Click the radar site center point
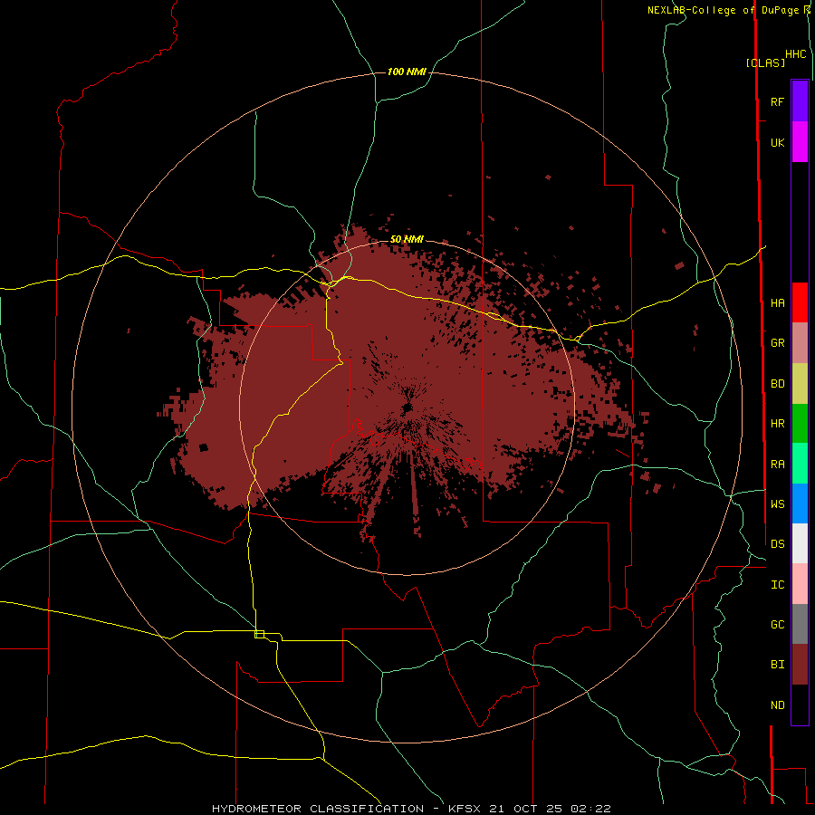Viewport: 815px width, 815px height. (x=407, y=408)
